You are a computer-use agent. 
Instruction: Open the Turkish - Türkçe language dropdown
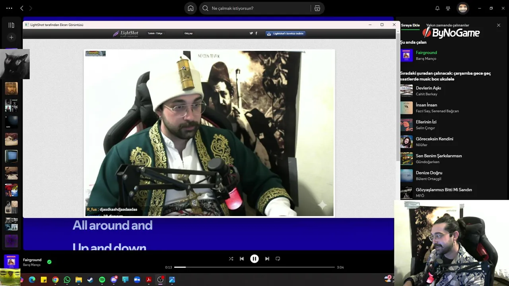tap(155, 33)
